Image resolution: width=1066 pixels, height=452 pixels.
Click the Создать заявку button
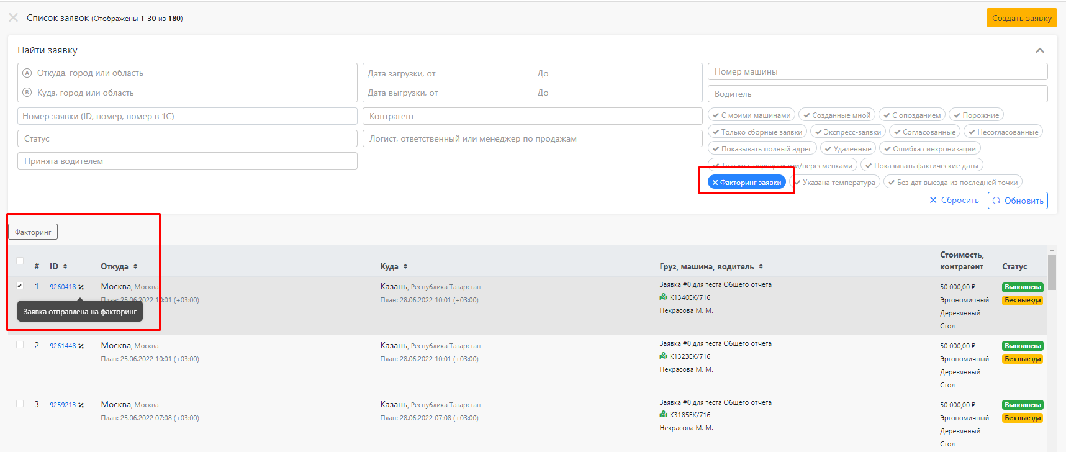pyautogui.click(x=1022, y=18)
